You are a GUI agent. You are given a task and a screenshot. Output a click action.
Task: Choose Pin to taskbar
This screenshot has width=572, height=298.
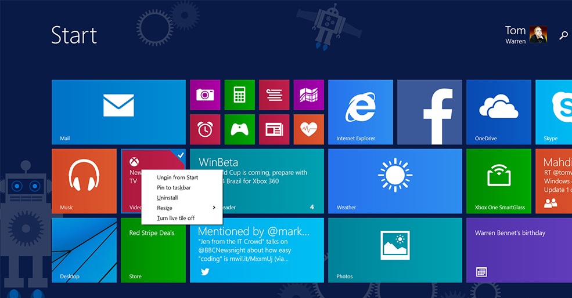tap(174, 188)
